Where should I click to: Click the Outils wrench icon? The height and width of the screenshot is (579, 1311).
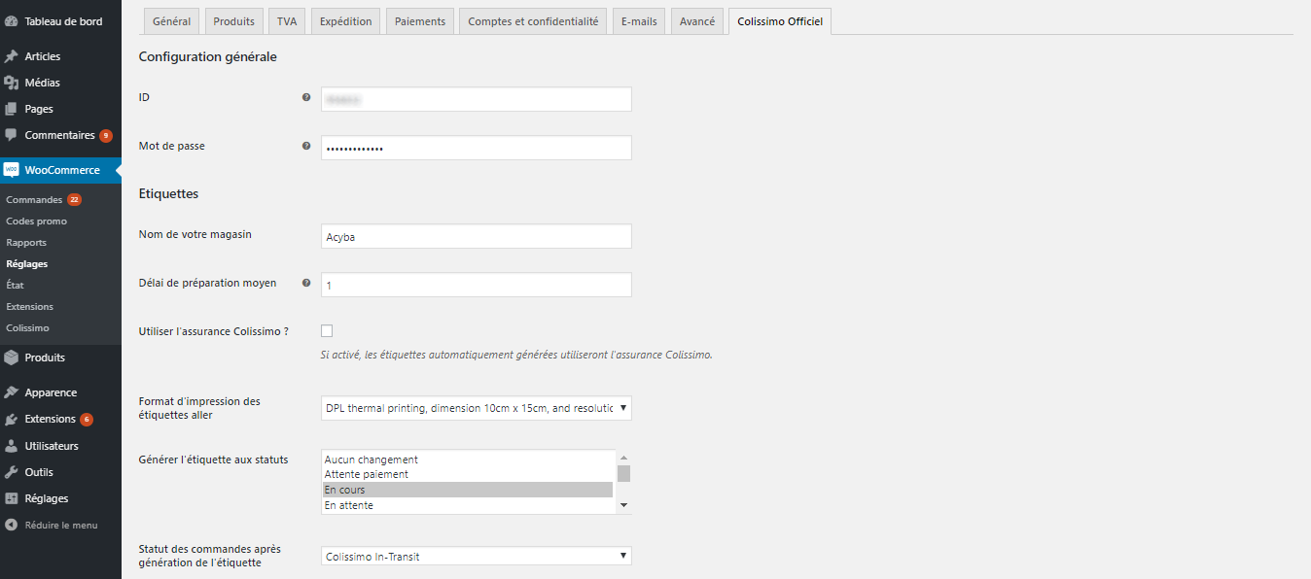tap(11, 472)
